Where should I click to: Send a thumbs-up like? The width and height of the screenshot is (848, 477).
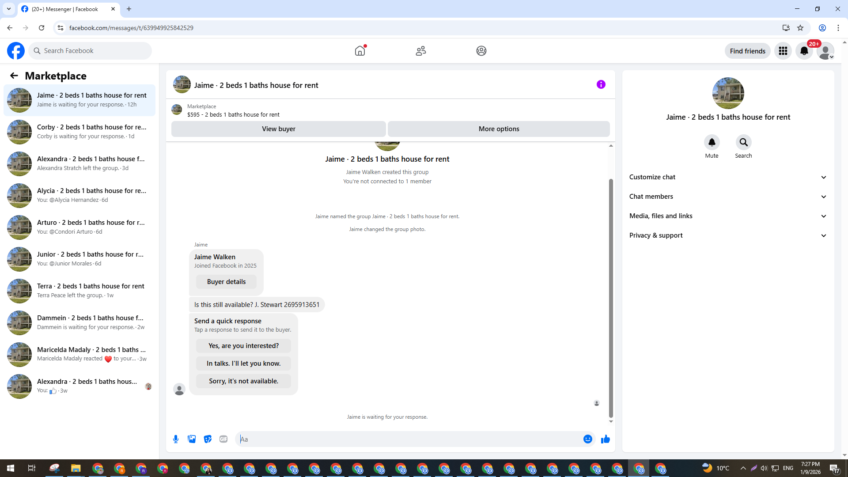pos(605,439)
